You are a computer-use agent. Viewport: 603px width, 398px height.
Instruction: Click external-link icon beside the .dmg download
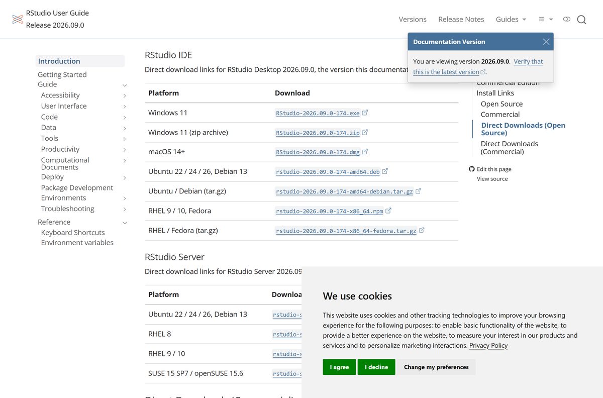(365, 151)
